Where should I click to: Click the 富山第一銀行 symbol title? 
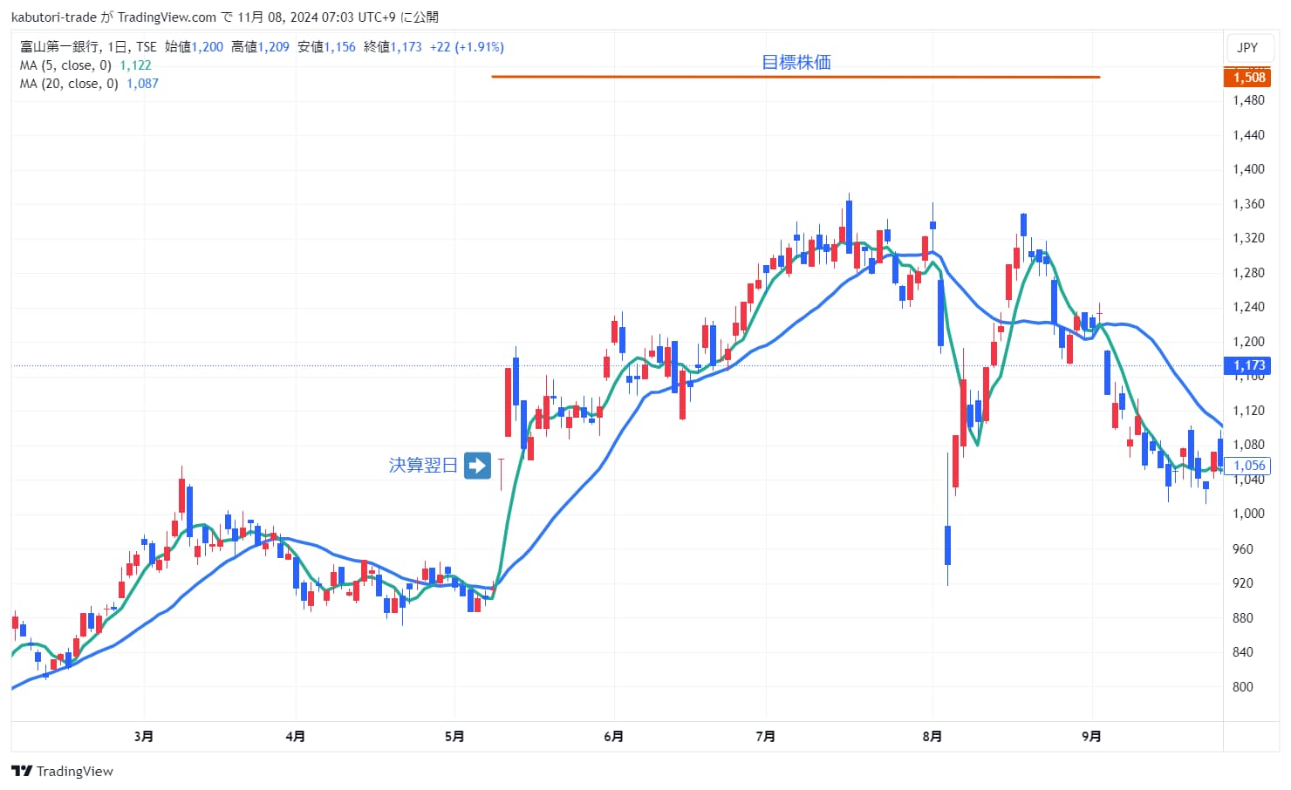pos(58,47)
